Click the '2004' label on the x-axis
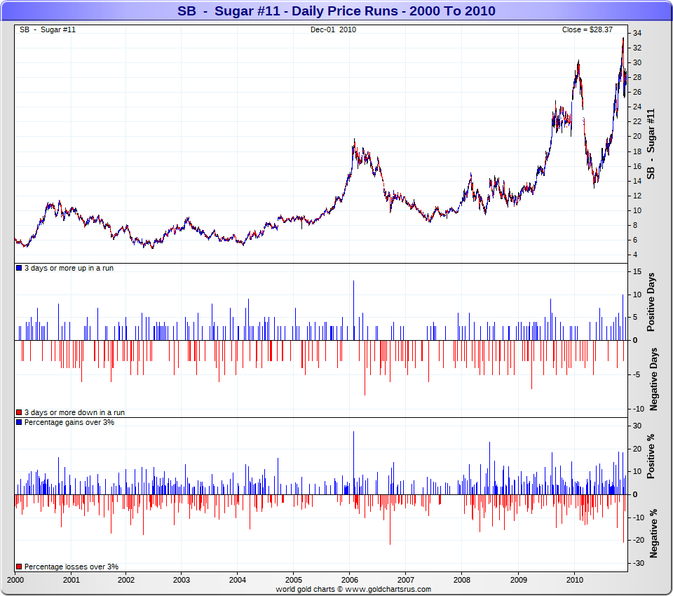Screen dimensions: 673x596 coord(238,580)
